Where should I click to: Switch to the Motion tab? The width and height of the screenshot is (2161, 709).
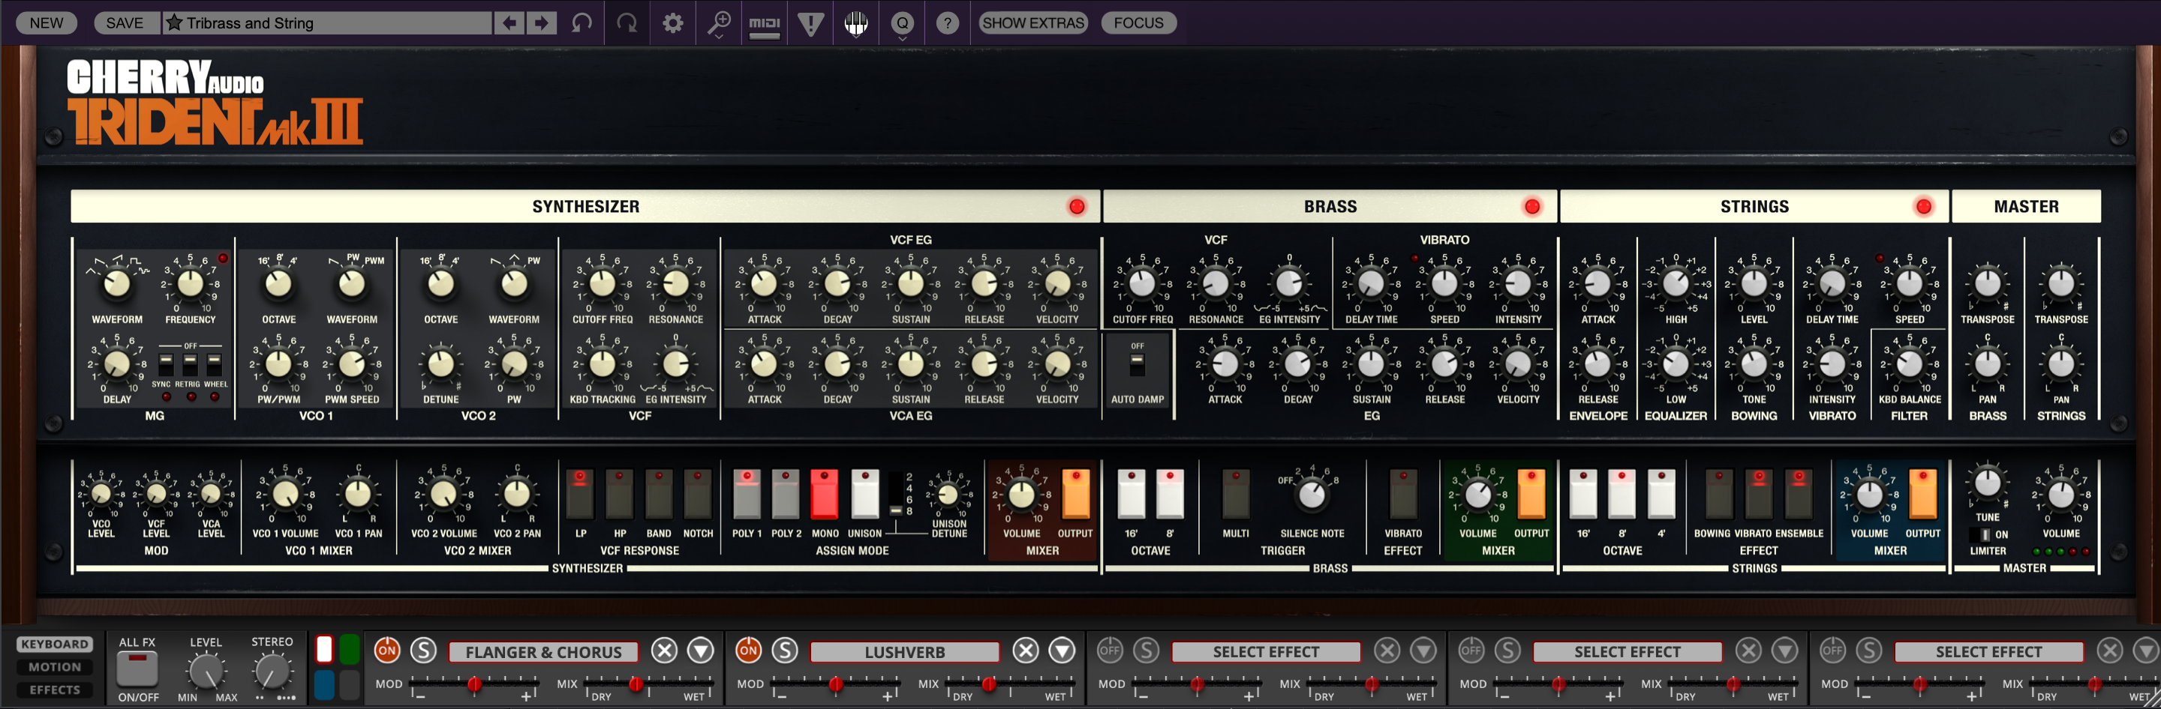tap(55, 667)
